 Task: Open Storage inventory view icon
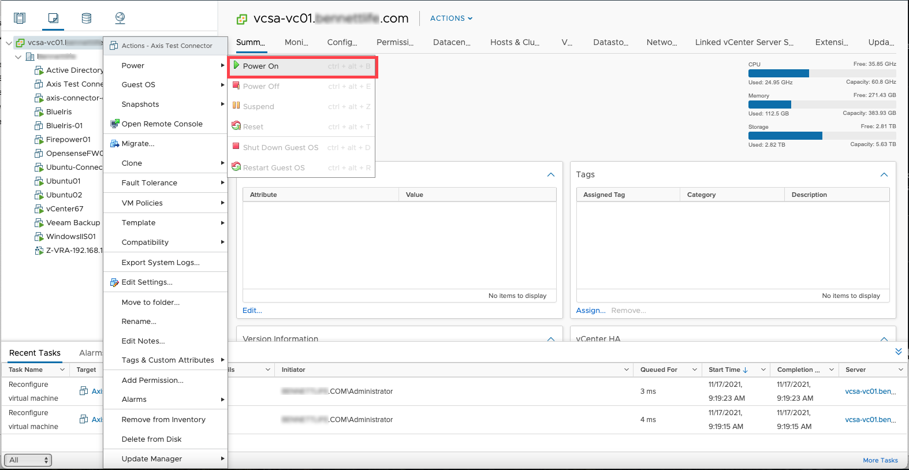[x=87, y=18]
